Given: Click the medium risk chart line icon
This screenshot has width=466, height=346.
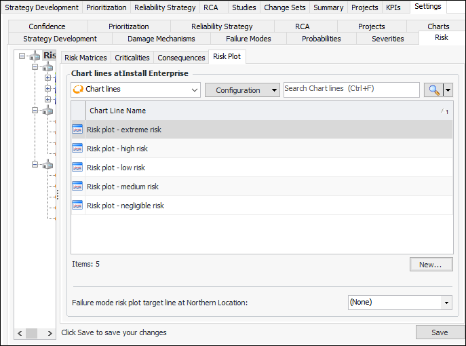Looking at the screenshot, I should click(x=77, y=187).
